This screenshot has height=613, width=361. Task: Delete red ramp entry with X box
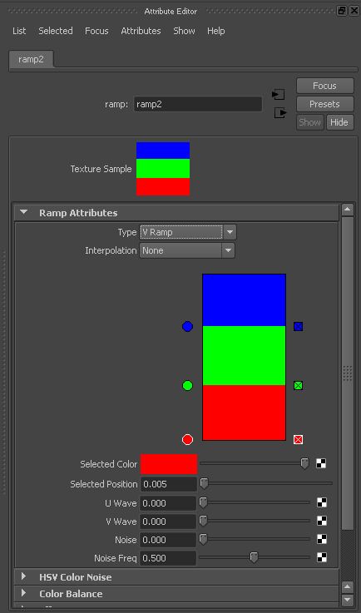[298, 440]
